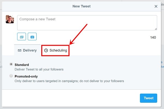Click the New Tweet dialog title
The image size is (164, 109).
[81, 6]
